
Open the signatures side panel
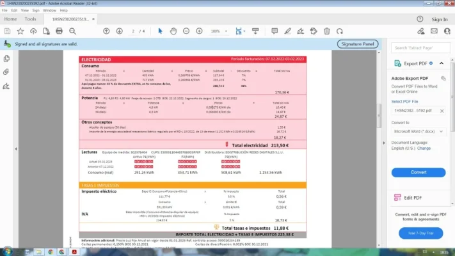click(6, 86)
